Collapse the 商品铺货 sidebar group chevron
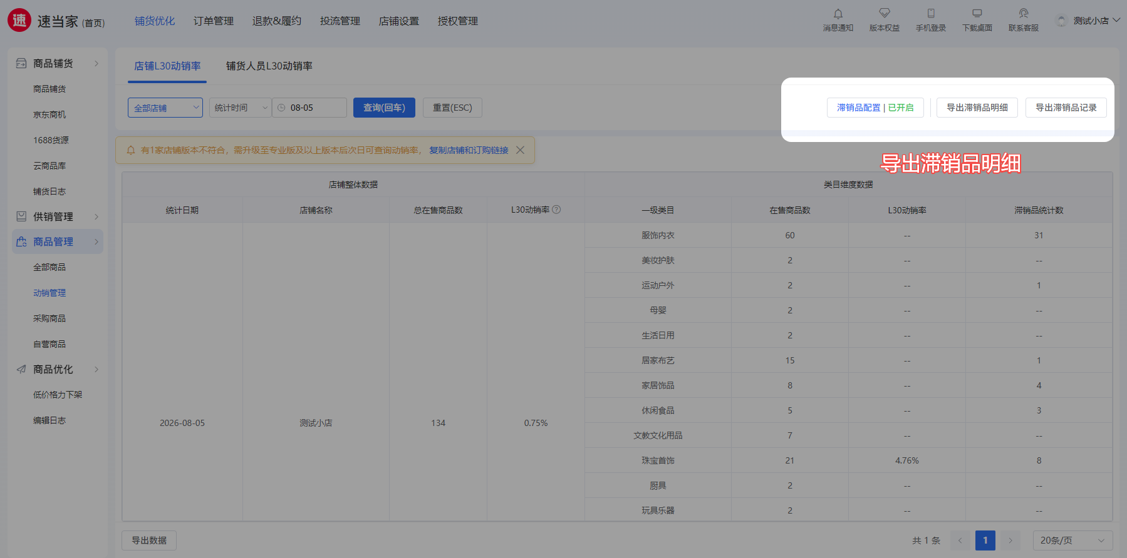The height and width of the screenshot is (558, 1127). 96,63
